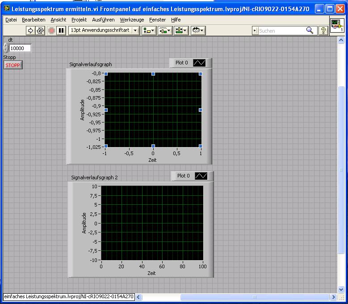Click Plot 0 legend icon of Signalverlaufsgraph

(199, 63)
